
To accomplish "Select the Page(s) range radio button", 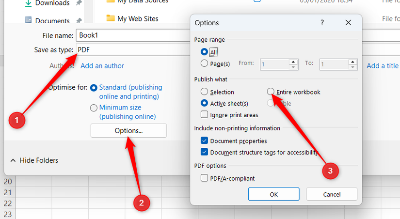I will pos(204,63).
